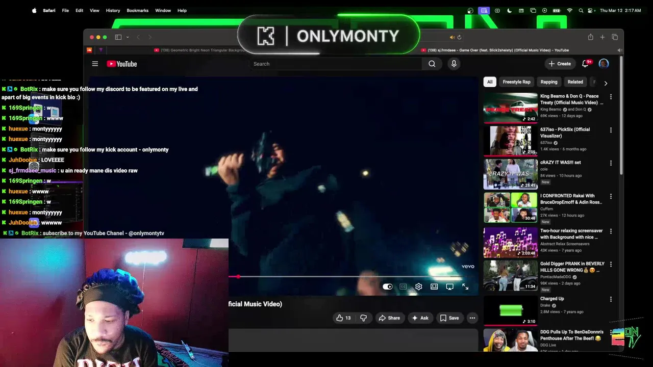Select the All chip
The width and height of the screenshot is (653, 367).
pos(490,82)
